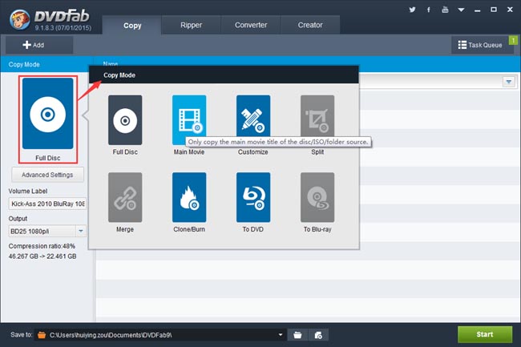Expand the Output BD25 1080p/i dropdown
The width and height of the screenshot is (521, 347).
(x=81, y=232)
